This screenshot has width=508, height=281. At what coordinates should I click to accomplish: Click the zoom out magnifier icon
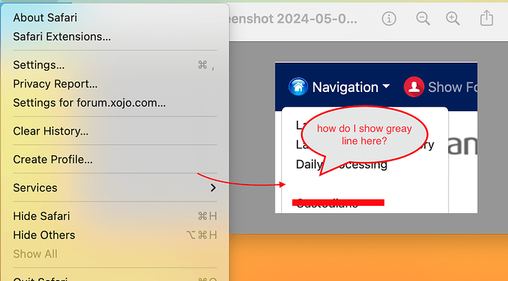[x=423, y=18]
